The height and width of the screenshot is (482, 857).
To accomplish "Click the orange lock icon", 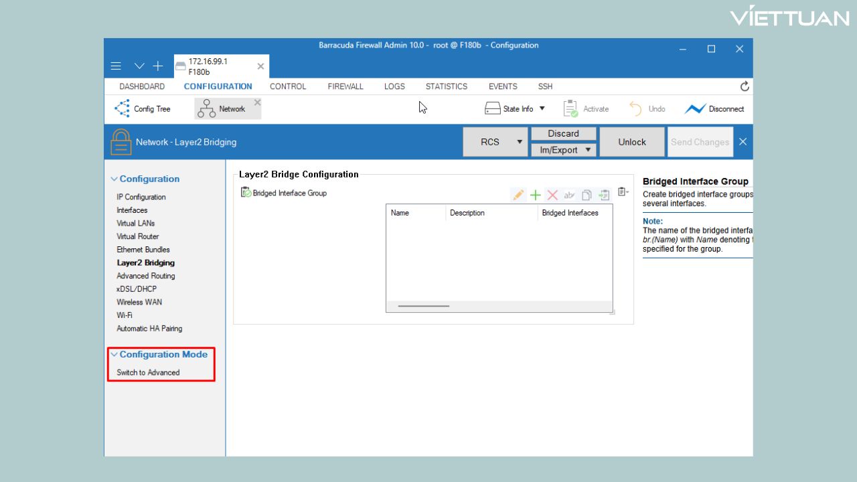I will (x=121, y=142).
